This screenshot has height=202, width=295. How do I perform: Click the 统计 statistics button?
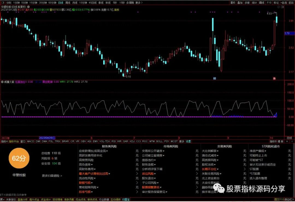tap(254, 3)
